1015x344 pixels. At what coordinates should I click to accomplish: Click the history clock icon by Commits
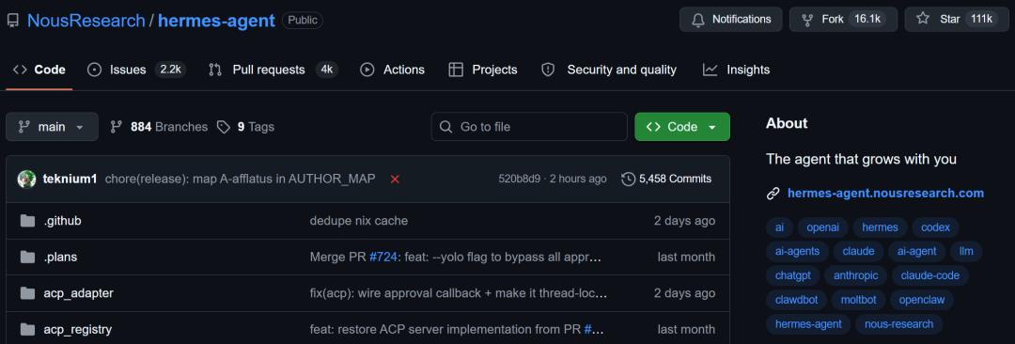click(x=628, y=179)
